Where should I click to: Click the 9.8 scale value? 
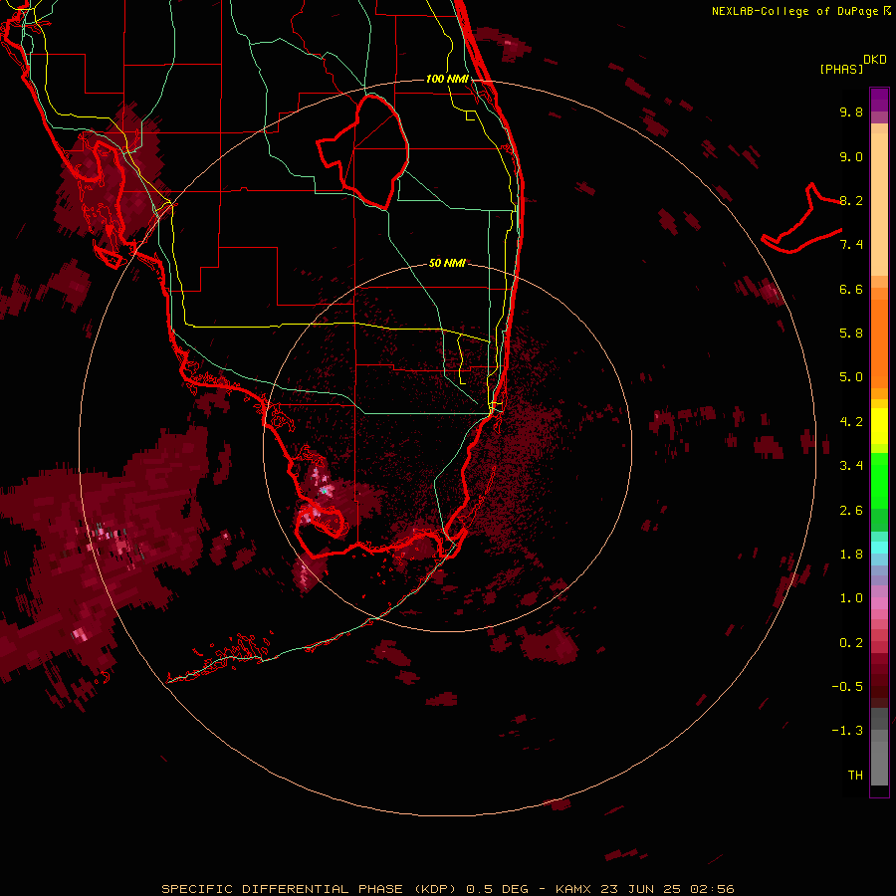click(851, 112)
